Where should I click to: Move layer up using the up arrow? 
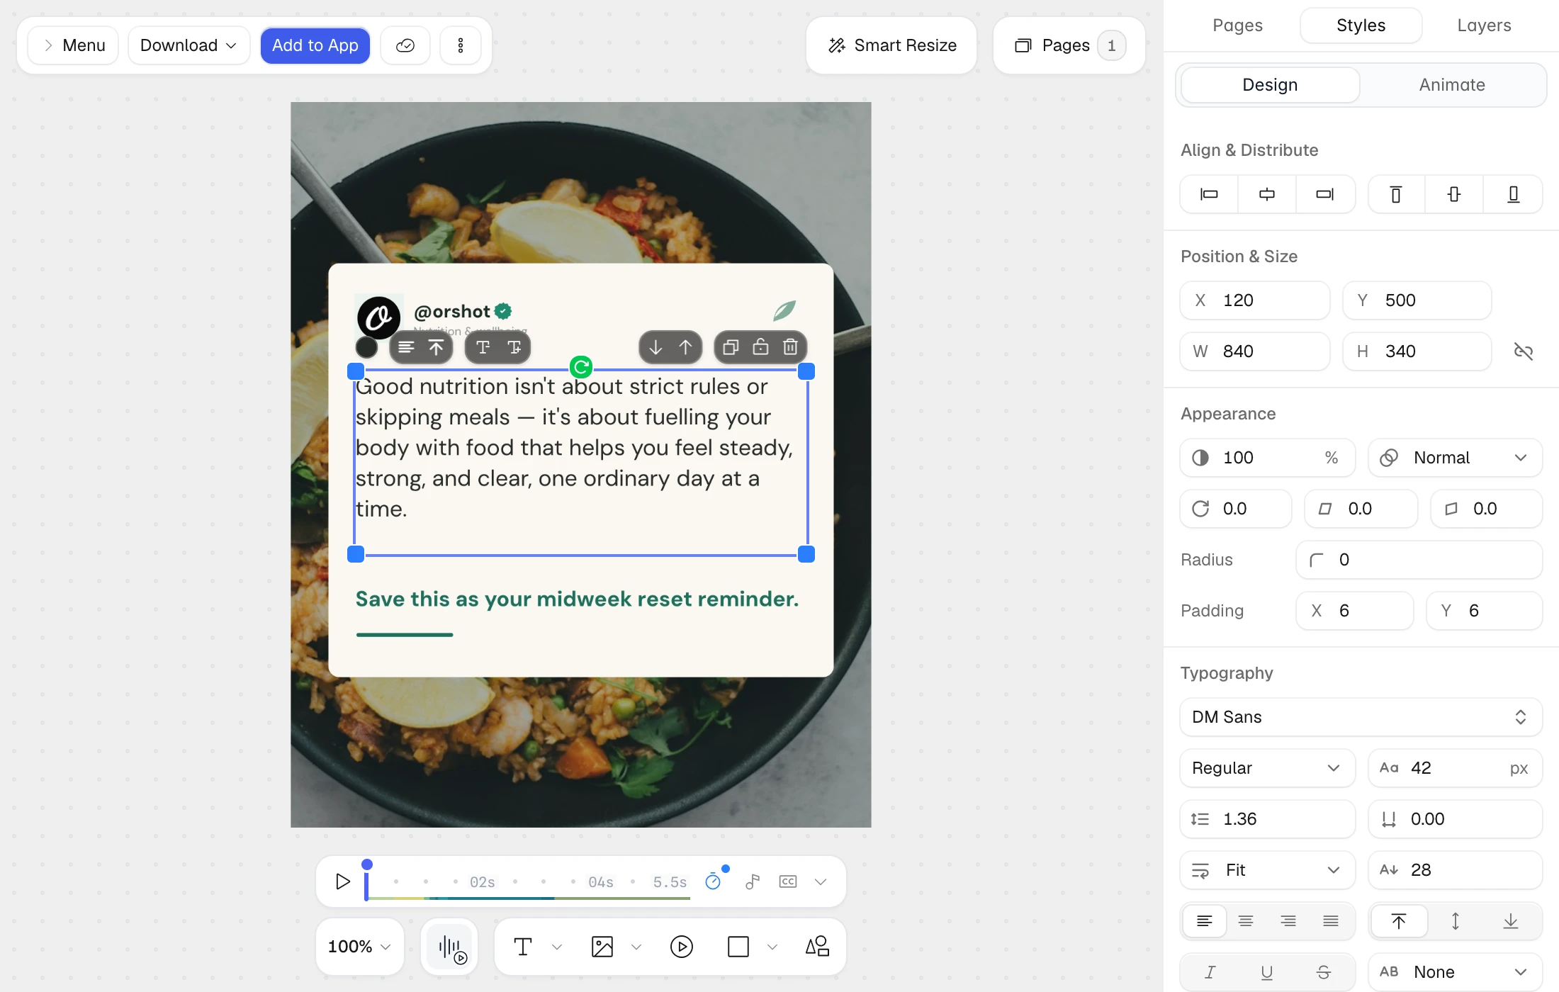[x=685, y=347]
